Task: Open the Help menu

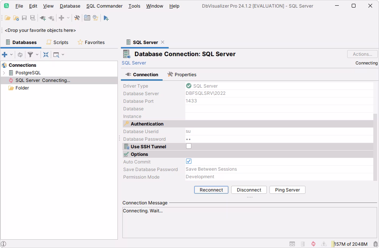Action: pyautogui.click(x=174, y=6)
